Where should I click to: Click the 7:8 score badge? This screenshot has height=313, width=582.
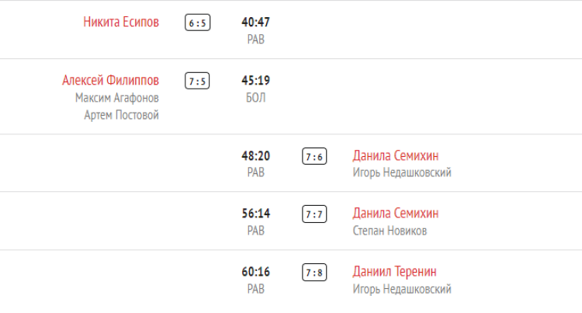[314, 273]
